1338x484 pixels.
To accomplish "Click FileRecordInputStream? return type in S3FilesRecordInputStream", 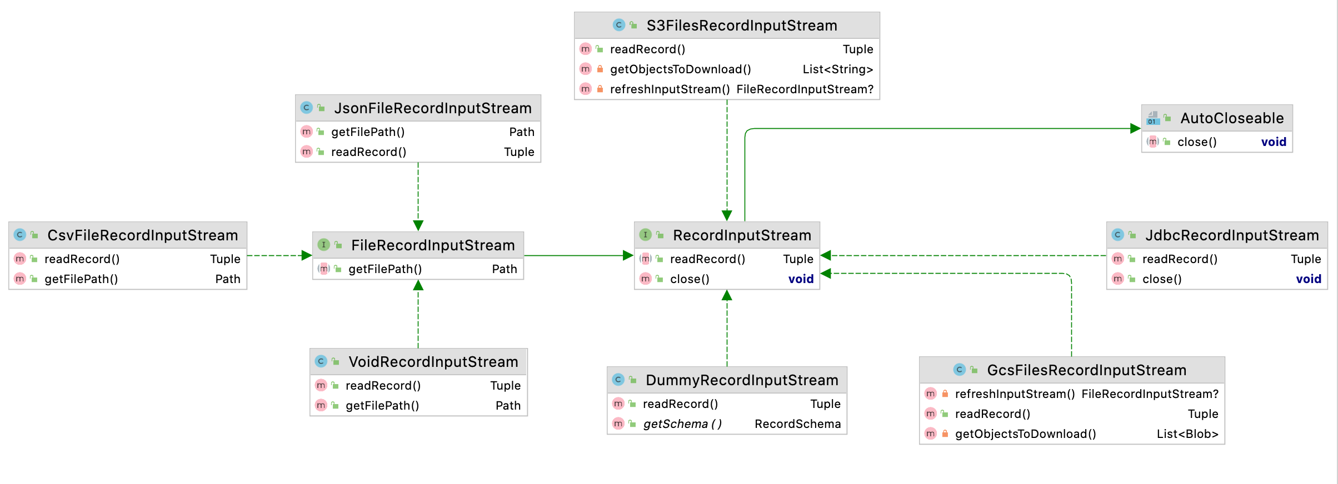I will [805, 89].
